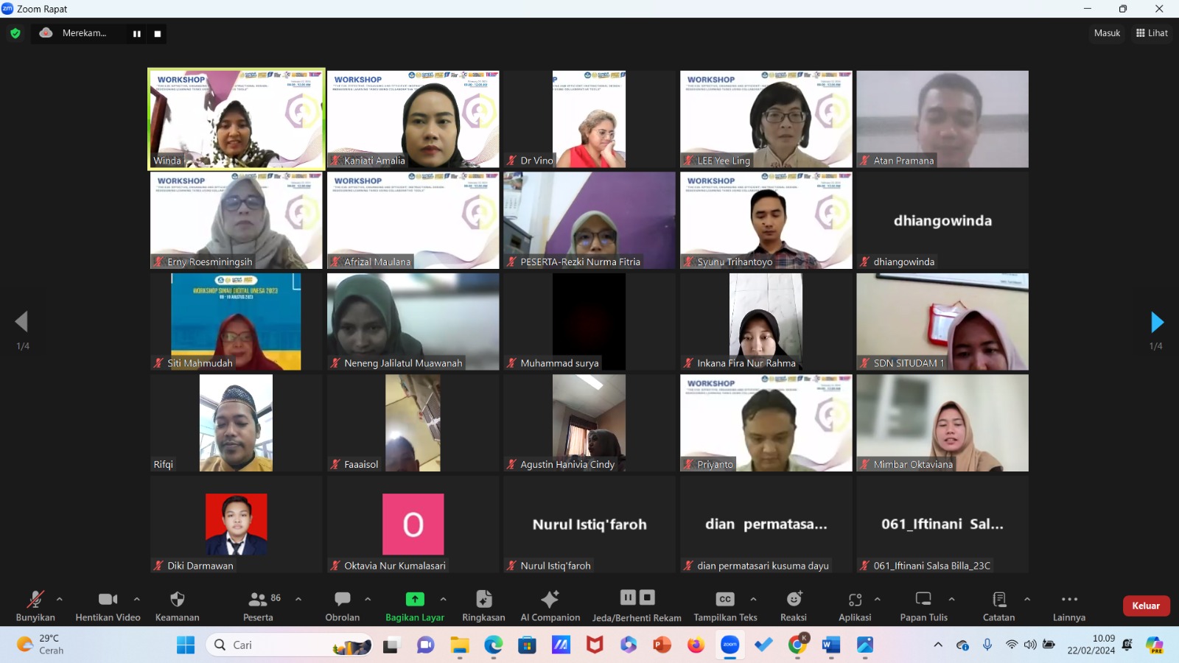Expand the arrow next to Bagikan Layar

tap(443, 599)
